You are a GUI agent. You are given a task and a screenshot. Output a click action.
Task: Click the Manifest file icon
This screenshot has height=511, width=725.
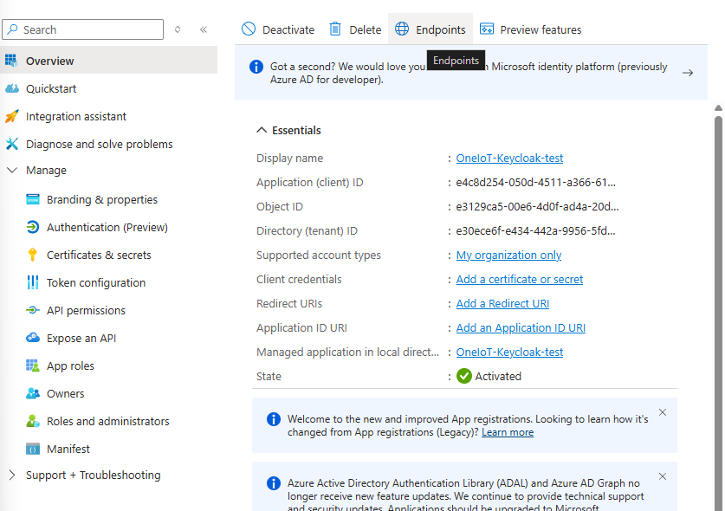[x=33, y=449]
